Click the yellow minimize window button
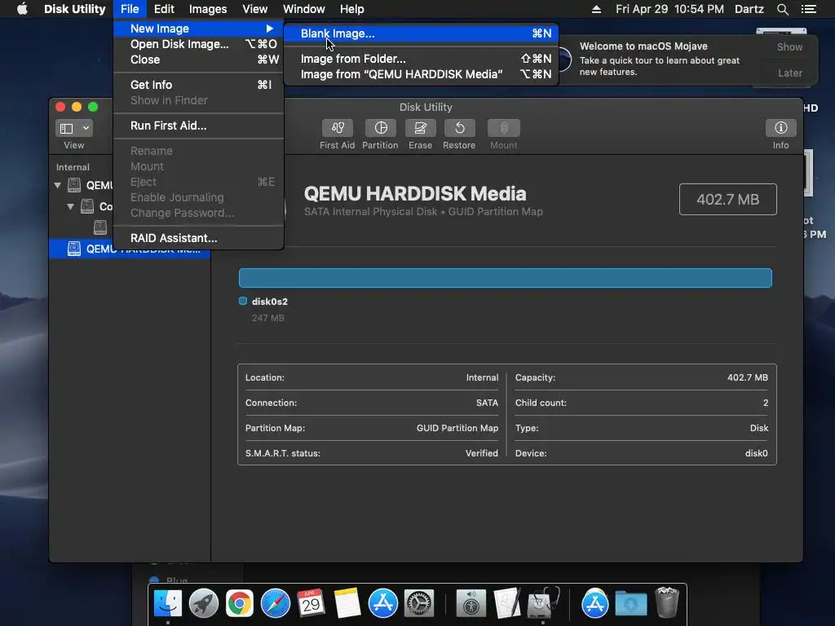Image resolution: width=835 pixels, height=626 pixels. coord(77,107)
